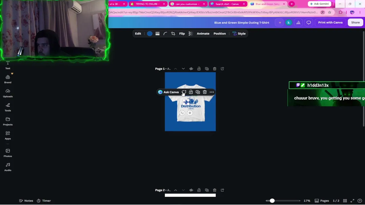Open the comment bubble with plus in floating toolbar
This screenshot has height=205, width=365.
(x=184, y=92)
